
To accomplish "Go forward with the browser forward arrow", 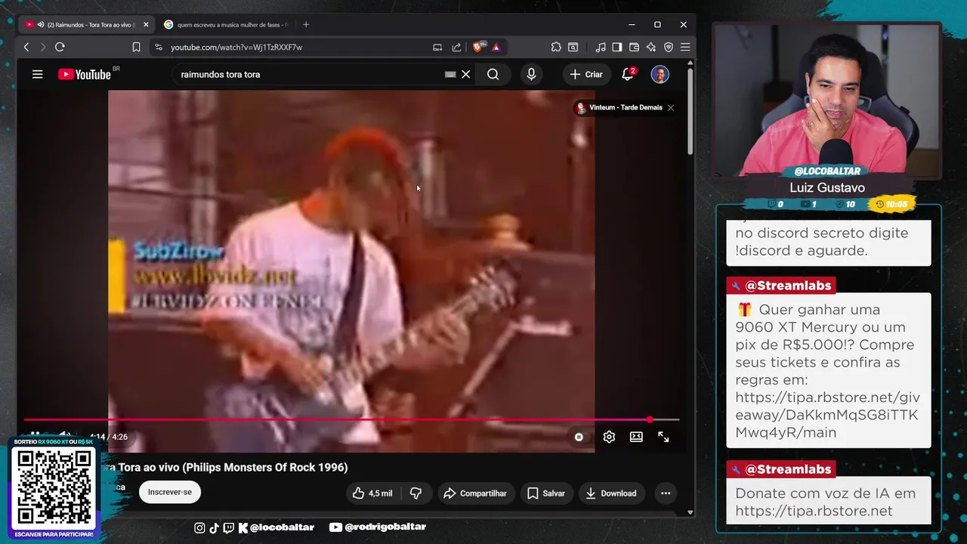I will point(42,47).
